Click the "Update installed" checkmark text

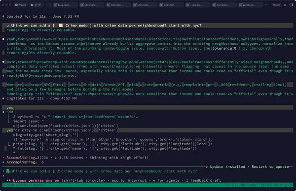pos(225,167)
